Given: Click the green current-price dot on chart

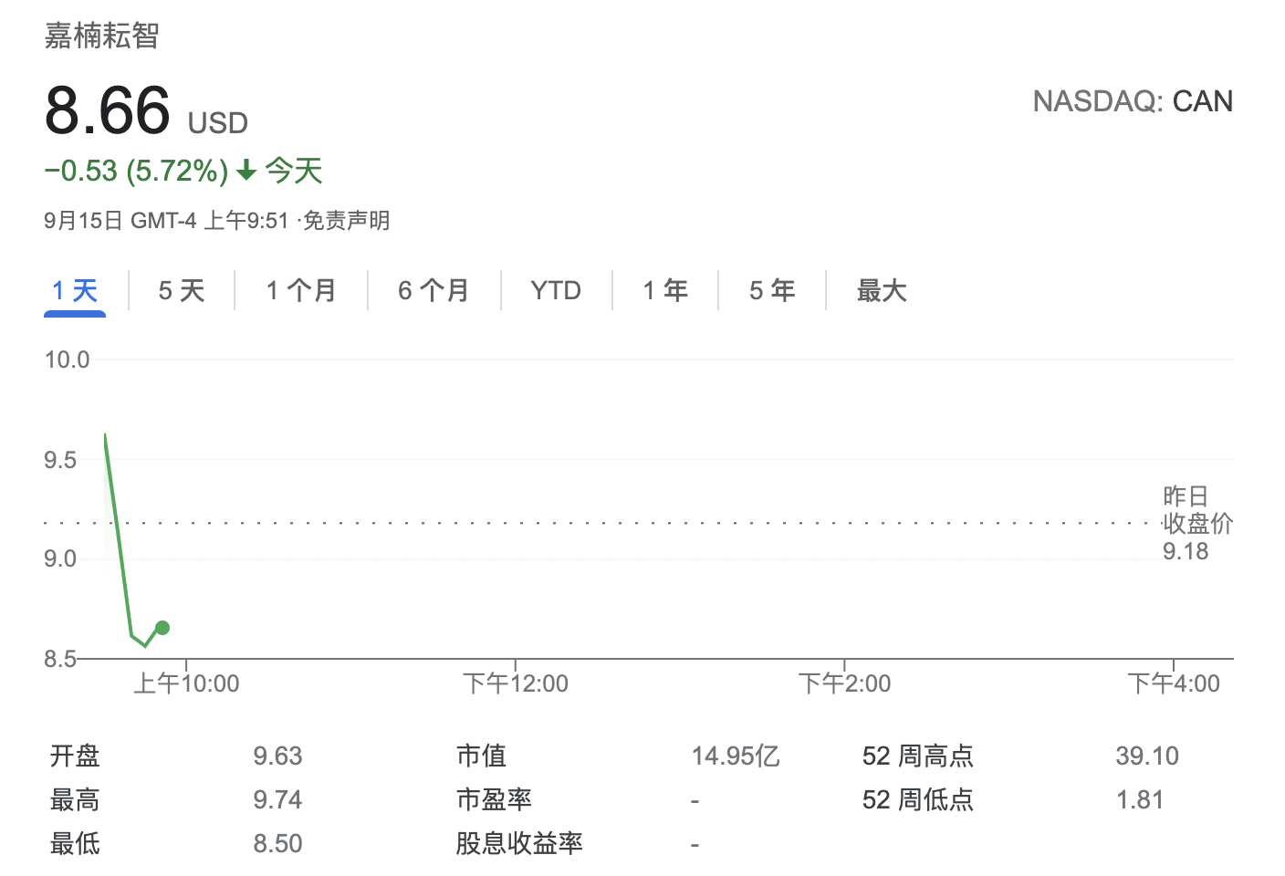Looking at the screenshot, I should coord(162,628).
